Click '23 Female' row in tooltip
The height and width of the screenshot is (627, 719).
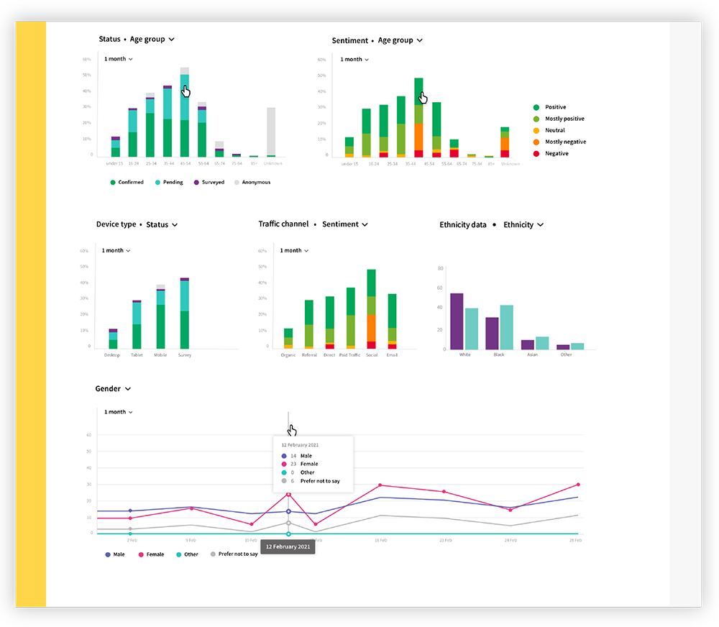[x=300, y=464]
